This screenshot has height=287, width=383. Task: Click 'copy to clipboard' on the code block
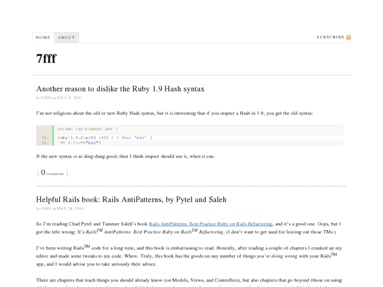[x=89, y=129]
